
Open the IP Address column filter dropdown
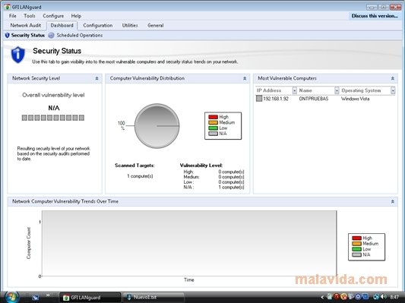[295, 90]
